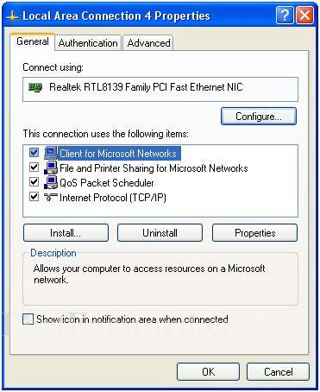Select the General tab
320x392 pixels.
coord(33,41)
